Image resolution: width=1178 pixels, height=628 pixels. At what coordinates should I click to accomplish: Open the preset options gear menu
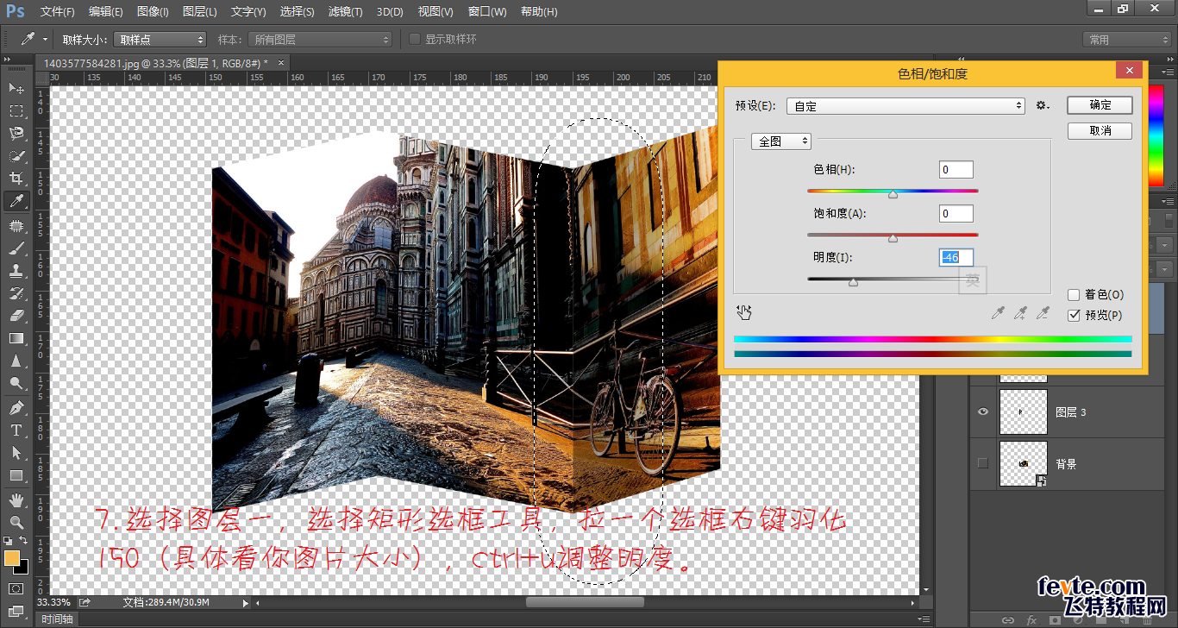click(x=1042, y=105)
